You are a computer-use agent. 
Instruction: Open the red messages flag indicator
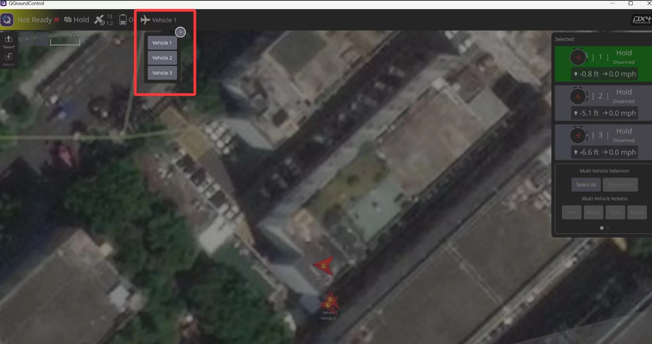tap(57, 19)
